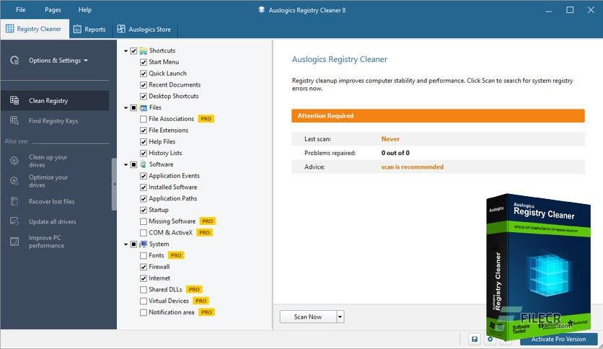Collapse the Shortcuts tree group
The image size is (603, 349).
126,50
